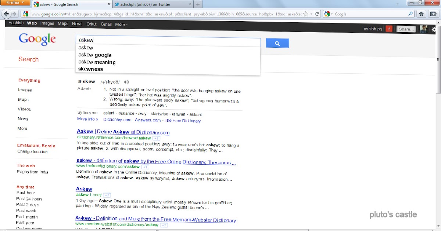Go to Firefox Home page icon
441x231 pixels.
tap(421, 14)
